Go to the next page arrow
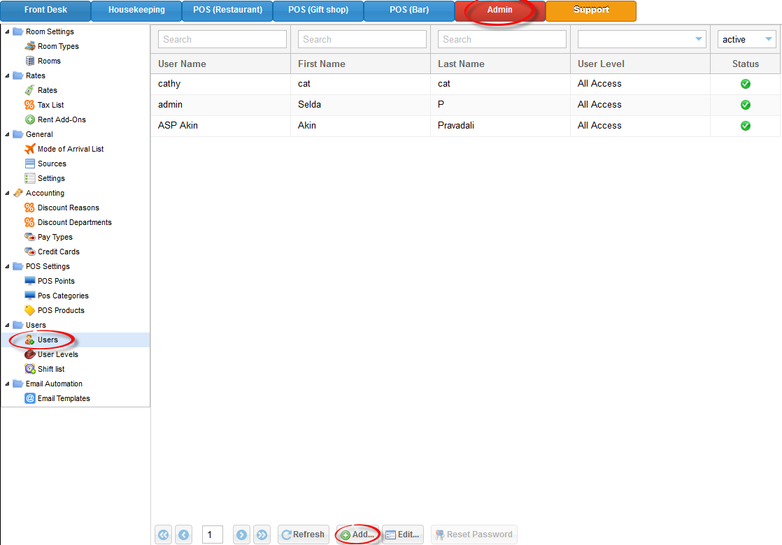Viewport: 782px width, 545px height. (241, 535)
